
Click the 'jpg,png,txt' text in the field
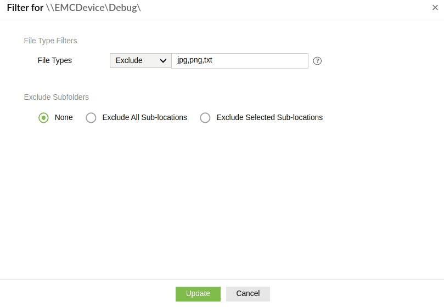[195, 60]
